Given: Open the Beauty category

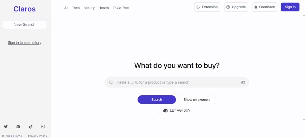Looking at the screenshot, I should click(x=89, y=8).
